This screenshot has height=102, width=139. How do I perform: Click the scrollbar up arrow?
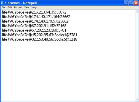pos(137,12)
